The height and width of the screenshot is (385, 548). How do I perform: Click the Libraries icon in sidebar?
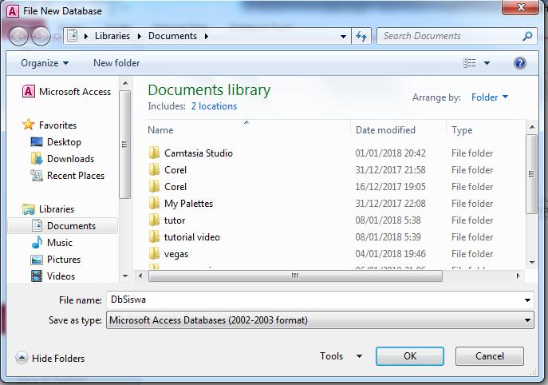(28, 209)
